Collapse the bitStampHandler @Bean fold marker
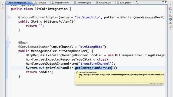The width and height of the screenshot is (173, 97). tap(10, 43)
